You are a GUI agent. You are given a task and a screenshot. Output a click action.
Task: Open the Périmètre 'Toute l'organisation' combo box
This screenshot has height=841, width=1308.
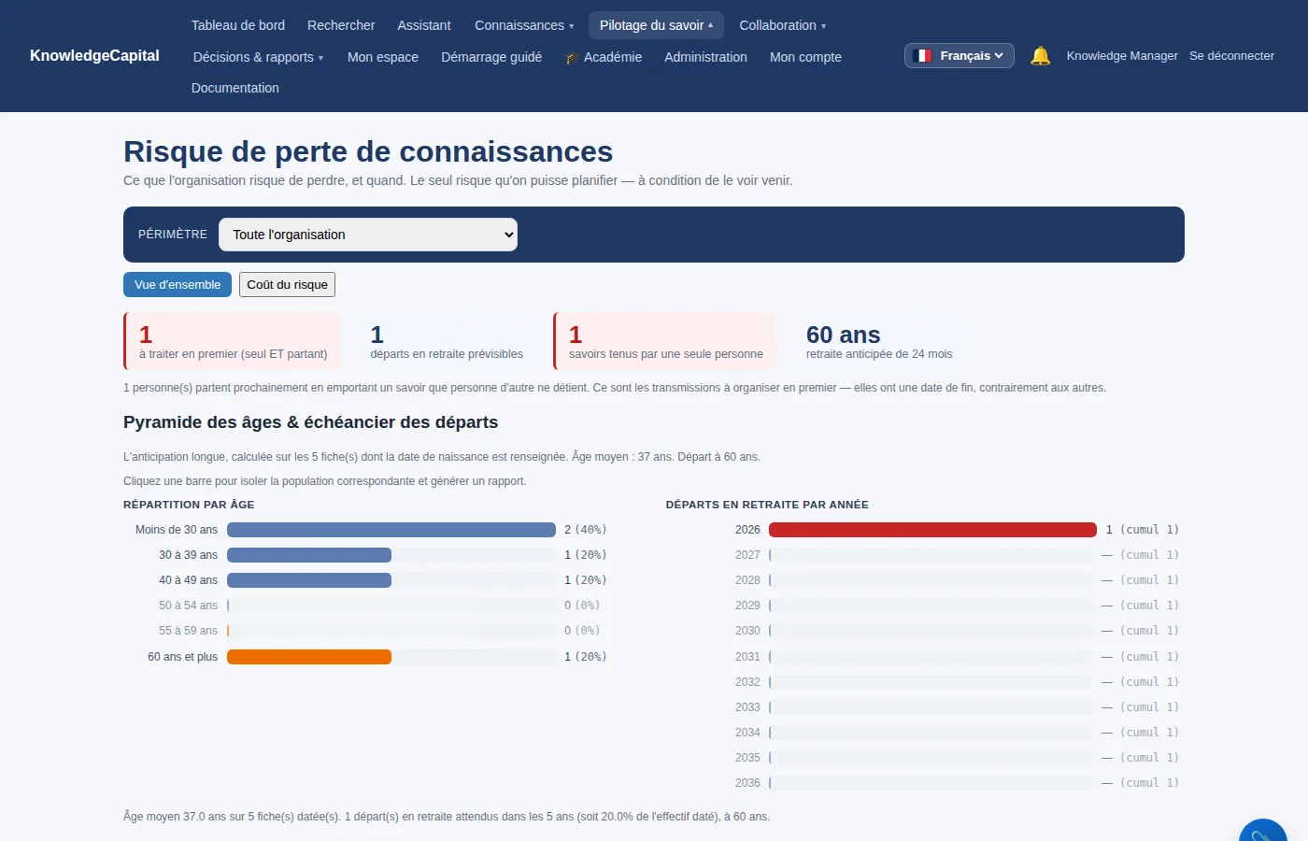(368, 235)
